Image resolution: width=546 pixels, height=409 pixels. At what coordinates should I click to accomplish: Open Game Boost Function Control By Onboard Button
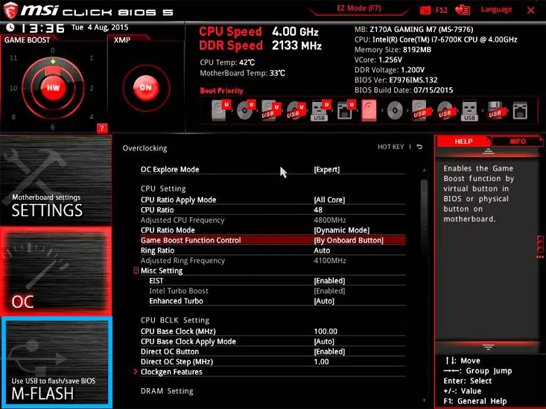tap(349, 241)
